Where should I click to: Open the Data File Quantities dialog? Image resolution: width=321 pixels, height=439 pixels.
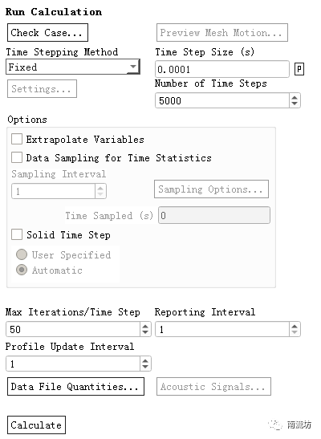pyautogui.click(x=75, y=386)
